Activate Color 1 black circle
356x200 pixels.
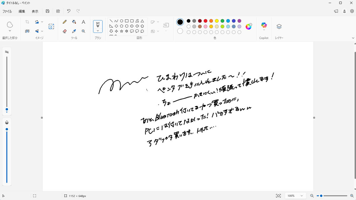click(180, 22)
